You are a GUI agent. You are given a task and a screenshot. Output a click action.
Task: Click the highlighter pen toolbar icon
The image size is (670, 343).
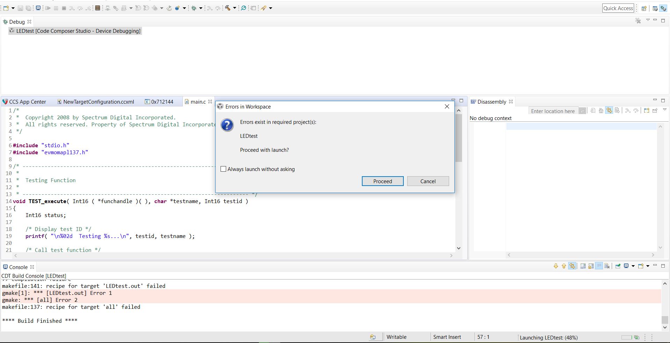(263, 8)
